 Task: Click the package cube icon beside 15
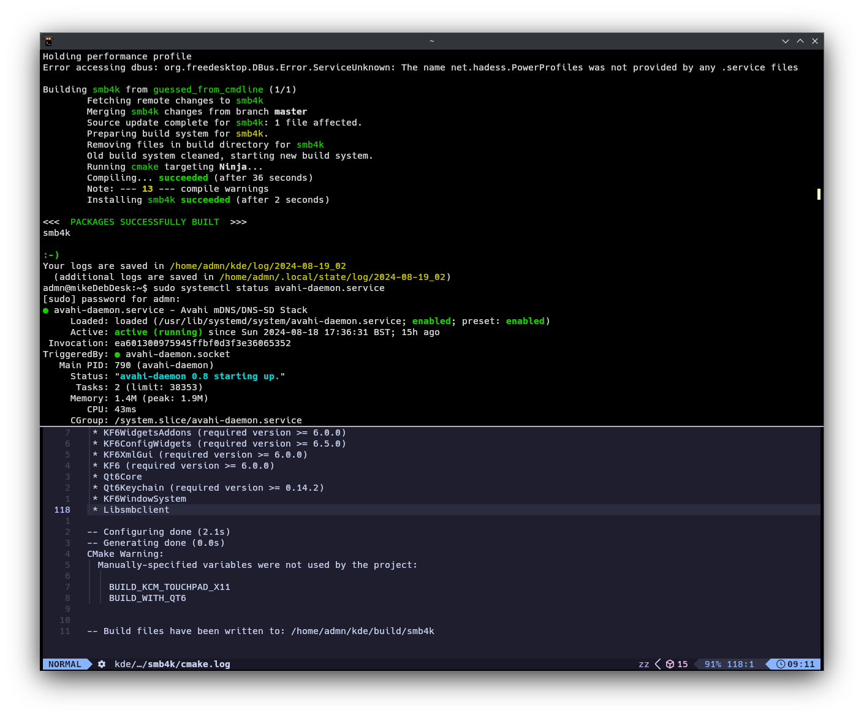(670, 664)
